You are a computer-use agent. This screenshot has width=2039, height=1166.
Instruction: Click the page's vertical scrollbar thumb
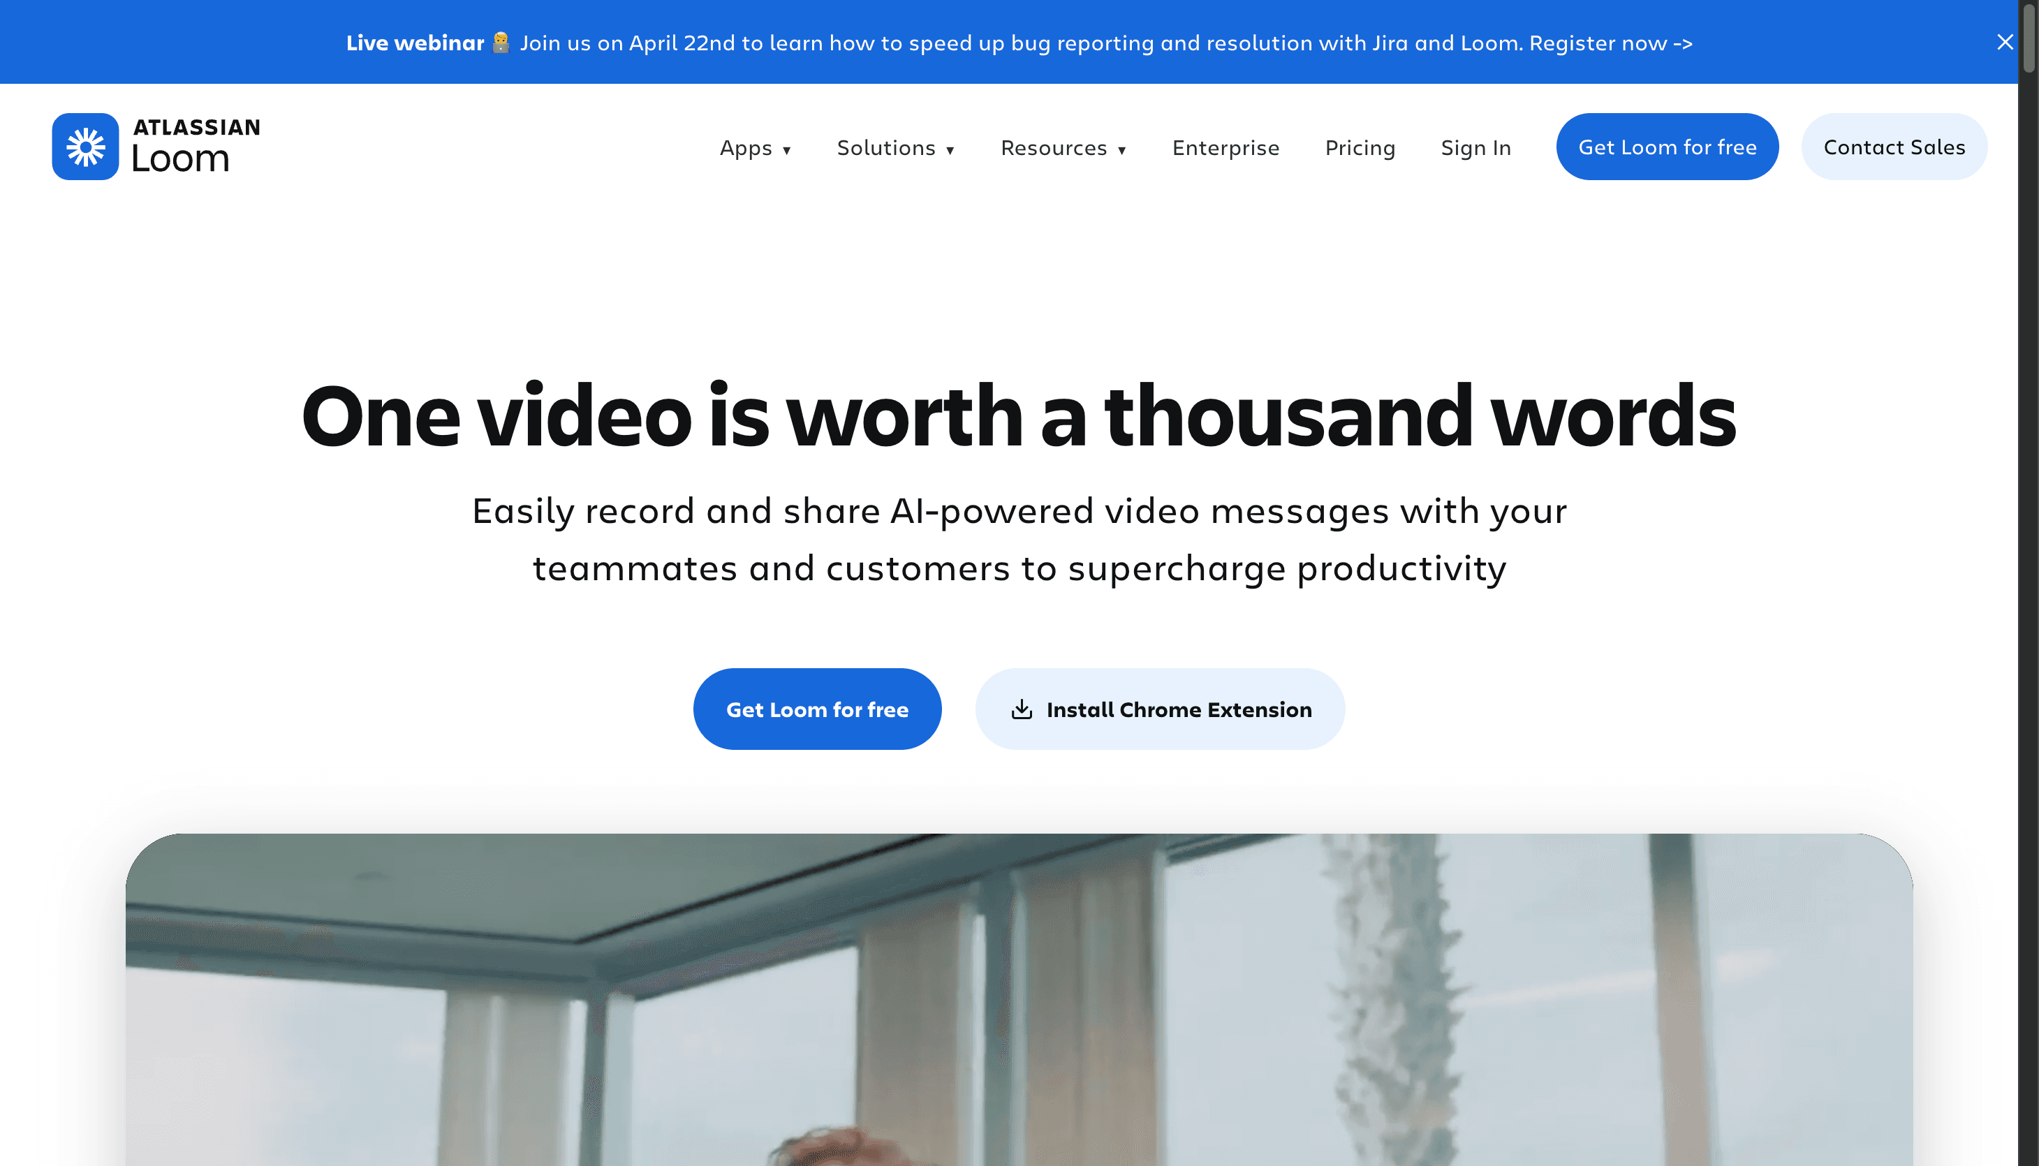point(2029,38)
